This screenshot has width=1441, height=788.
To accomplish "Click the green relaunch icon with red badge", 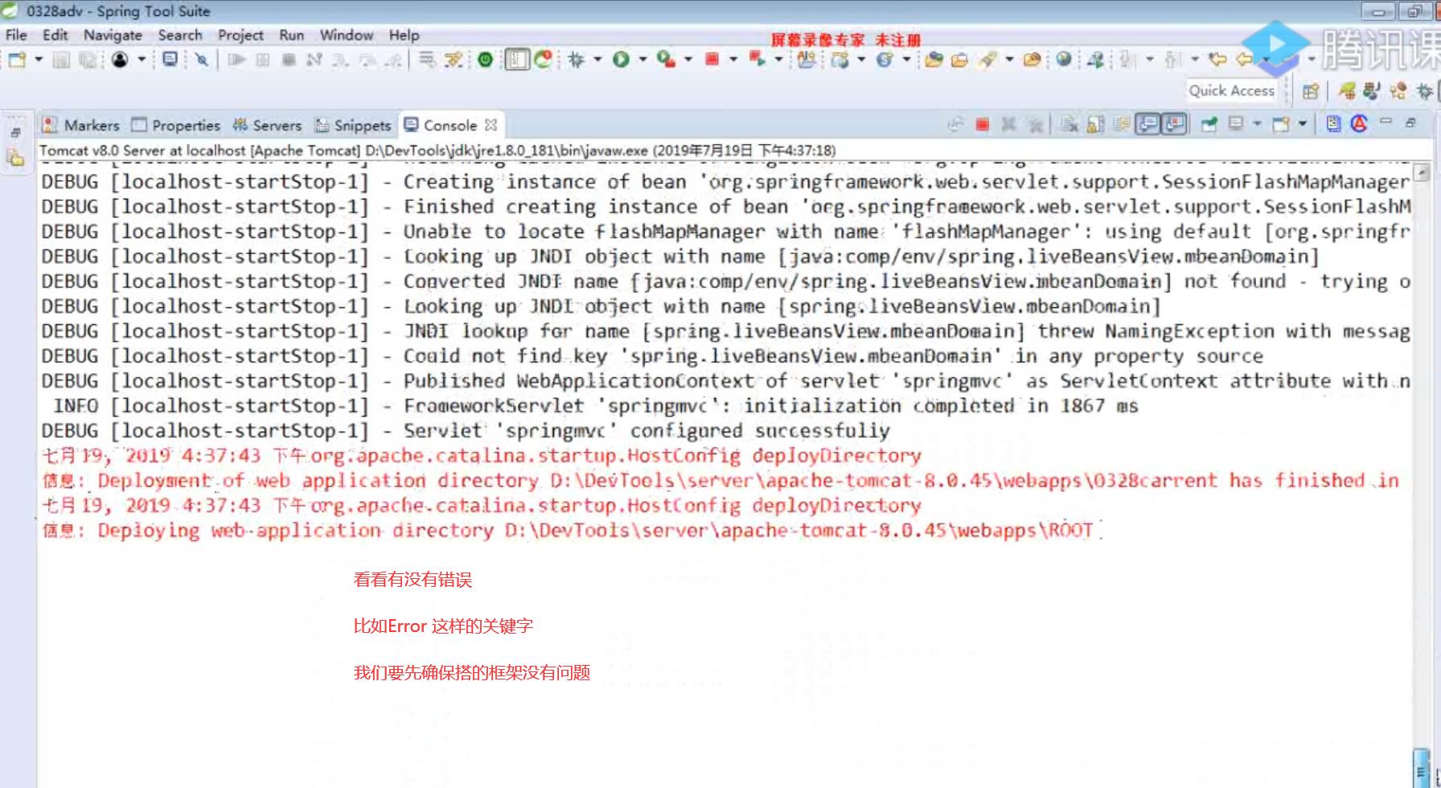I will click(544, 60).
